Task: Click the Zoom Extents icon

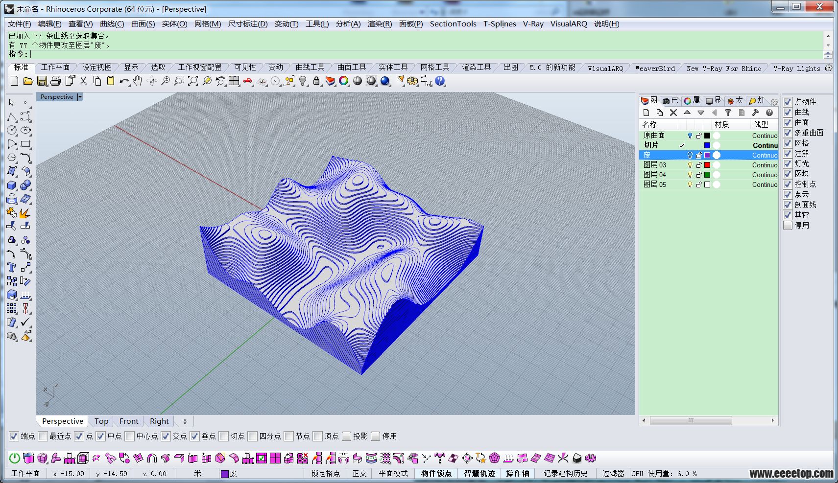Action: [x=193, y=81]
